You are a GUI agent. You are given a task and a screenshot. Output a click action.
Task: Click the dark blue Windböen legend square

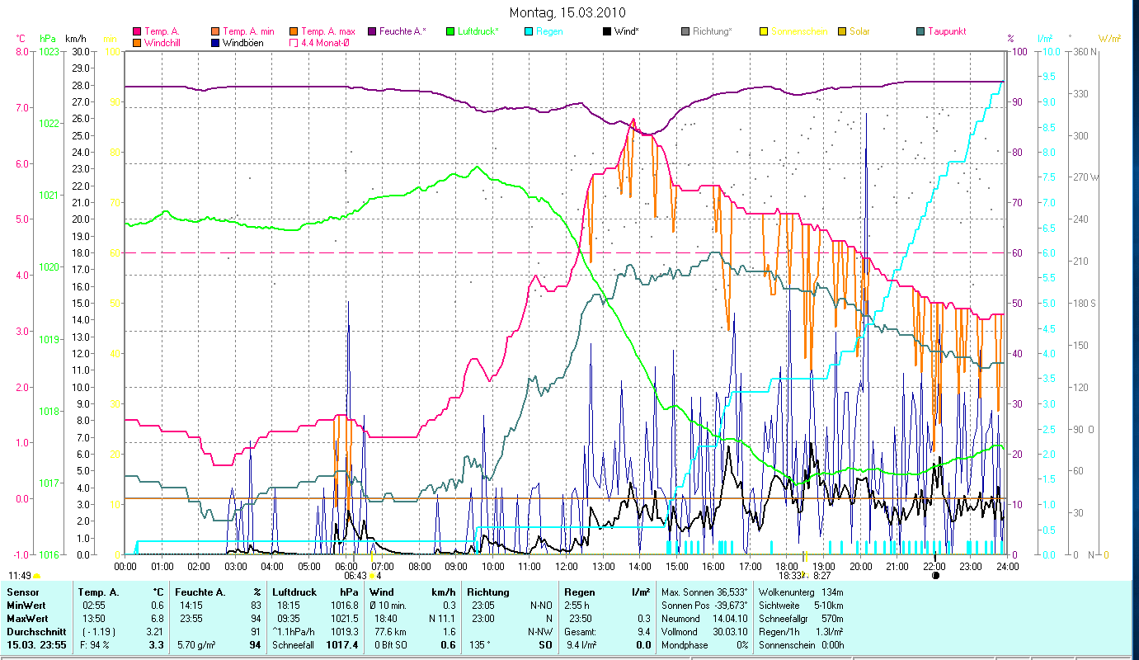pyautogui.click(x=215, y=43)
